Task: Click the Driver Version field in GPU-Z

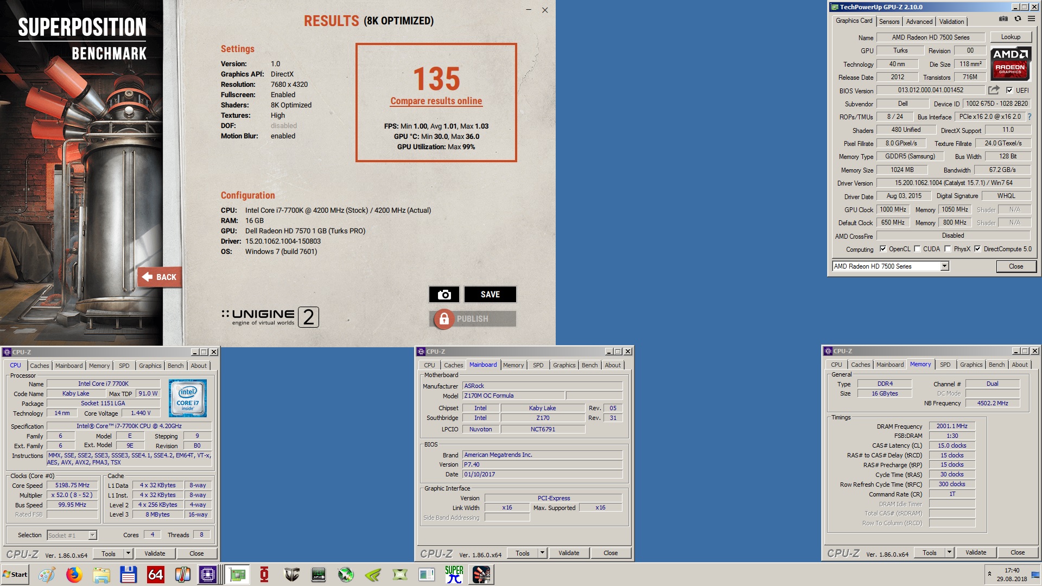Action: tap(953, 183)
